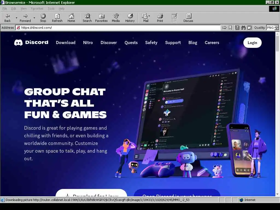This screenshot has width=280, height=210.
Task: Click the clipboard icon in the address toolbar
Action: pyautogui.click(x=249, y=28)
